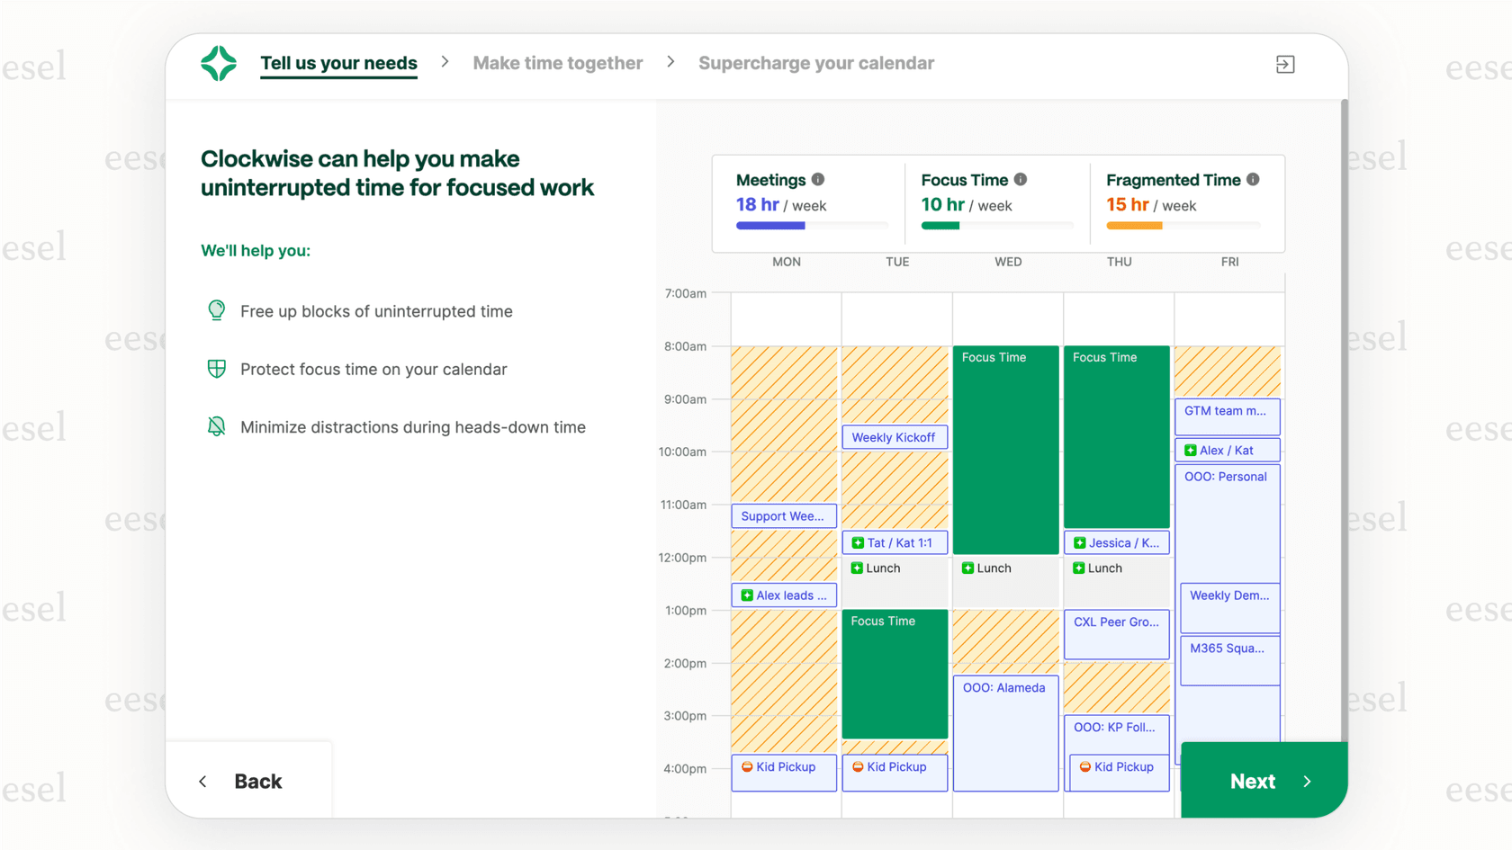Click the muted bell icon beside 'Minimize distractions'
Image resolution: width=1512 pixels, height=850 pixels.
coord(216,426)
